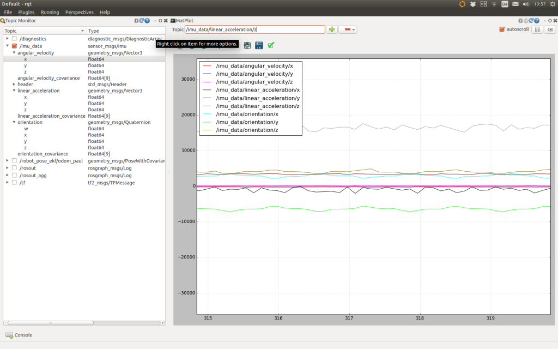Screen dimensions: 558x349
Task: Select orientation_covariance row
Action: coord(43,154)
